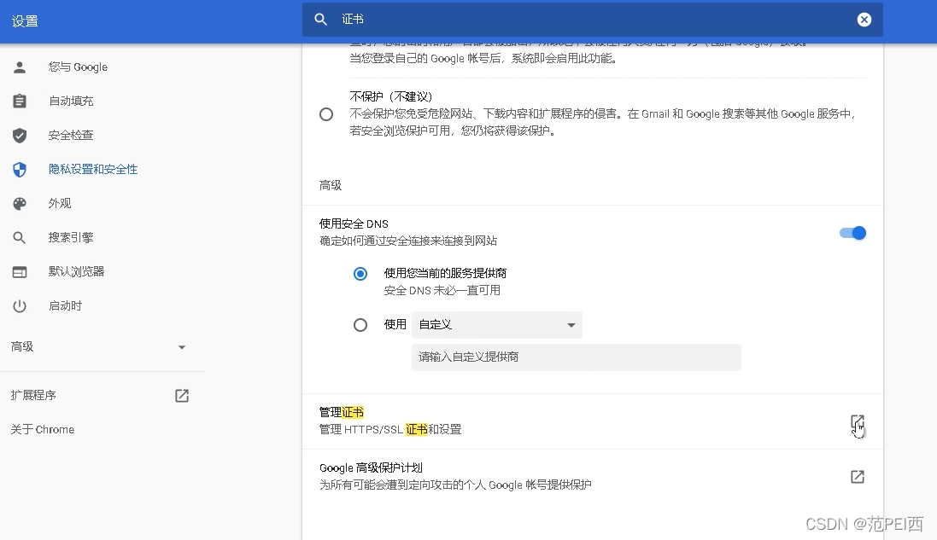The width and height of the screenshot is (937, 540).
Task: Click the external link icon for Google 高级保护计划
Action: tap(858, 477)
